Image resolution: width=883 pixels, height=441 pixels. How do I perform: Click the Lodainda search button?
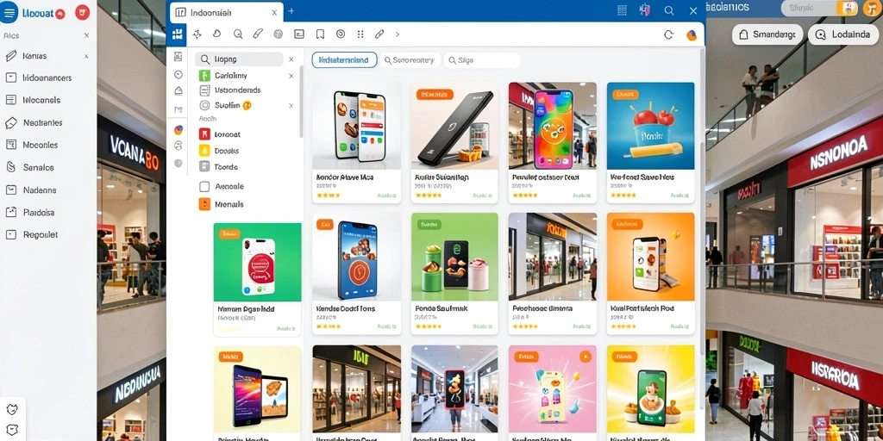point(842,34)
